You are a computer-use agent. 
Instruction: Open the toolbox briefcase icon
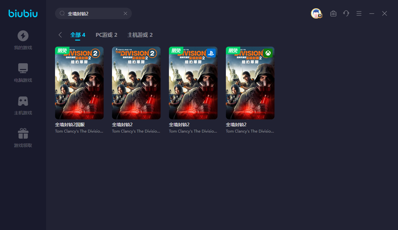[333, 13]
